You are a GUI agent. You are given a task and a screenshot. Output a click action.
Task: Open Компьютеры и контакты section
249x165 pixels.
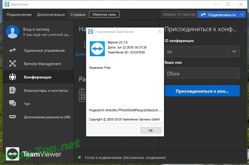click(38, 90)
